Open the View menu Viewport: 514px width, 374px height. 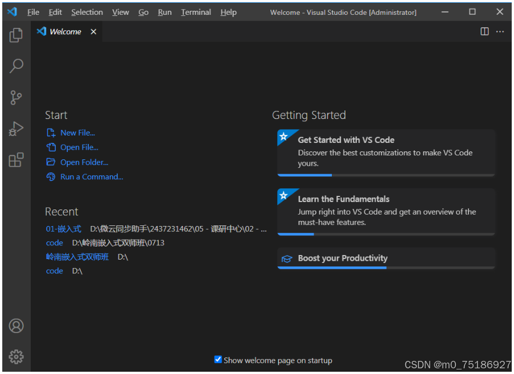click(121, 12)
